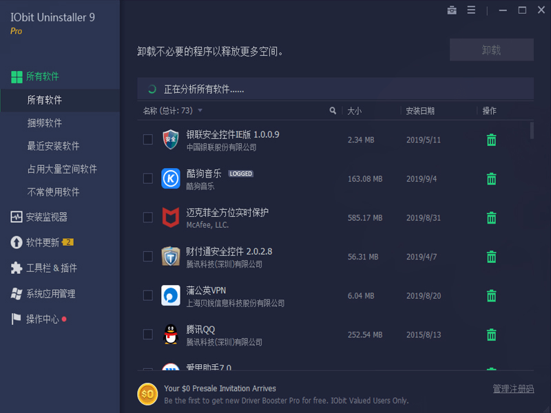This screenshot has height=413, width=551.
Task: Select the 腾讯QQ checkbox
Action: click(148, 335)
